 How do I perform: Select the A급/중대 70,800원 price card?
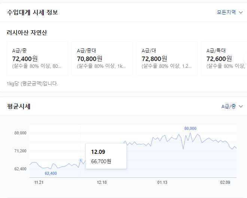point(102,58)
